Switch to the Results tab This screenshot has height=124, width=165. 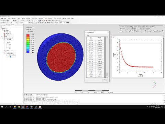[13, 25]
